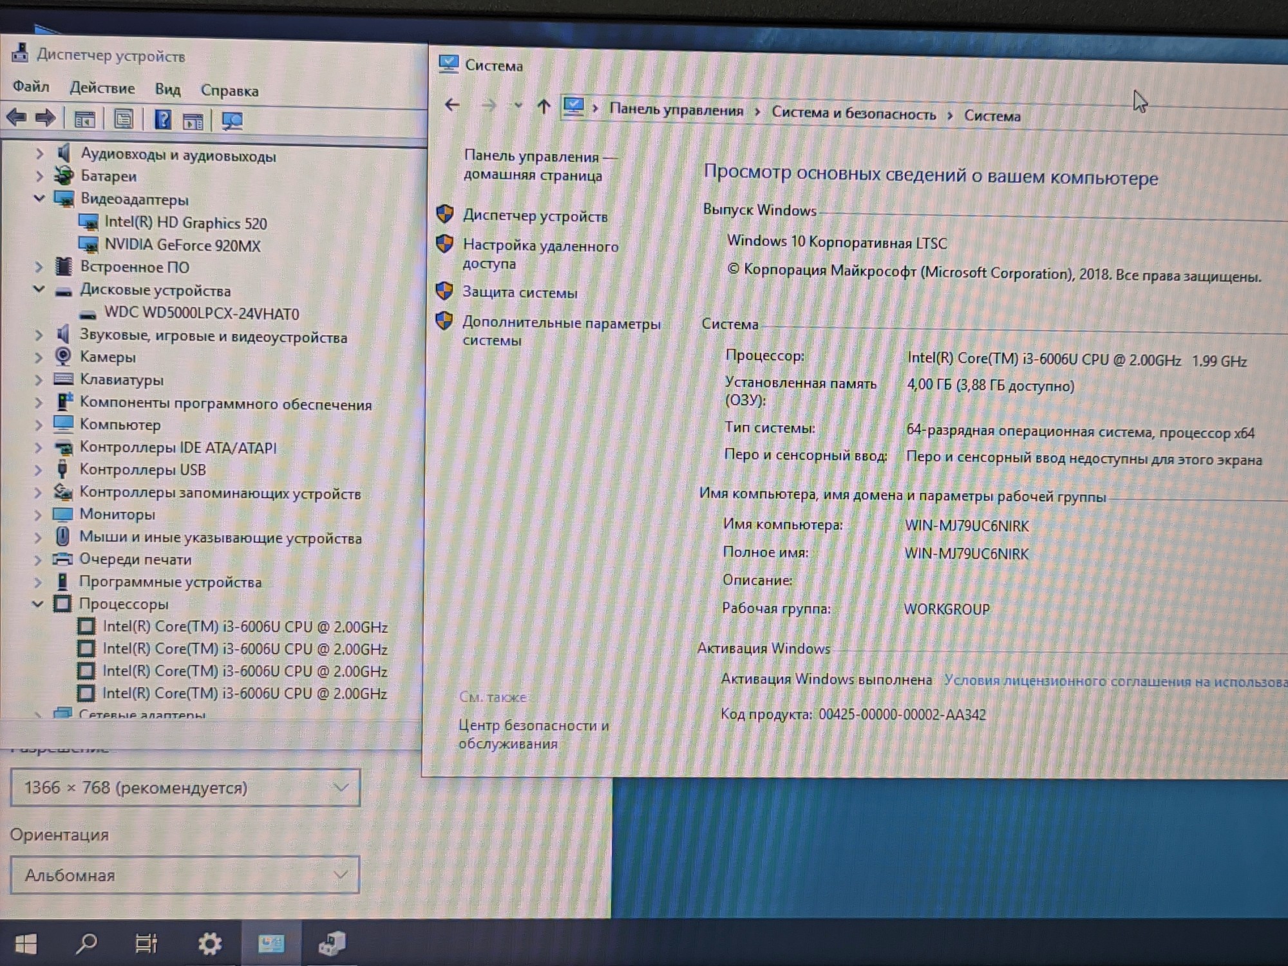Open Task View on the taskbar

[146, 944]
